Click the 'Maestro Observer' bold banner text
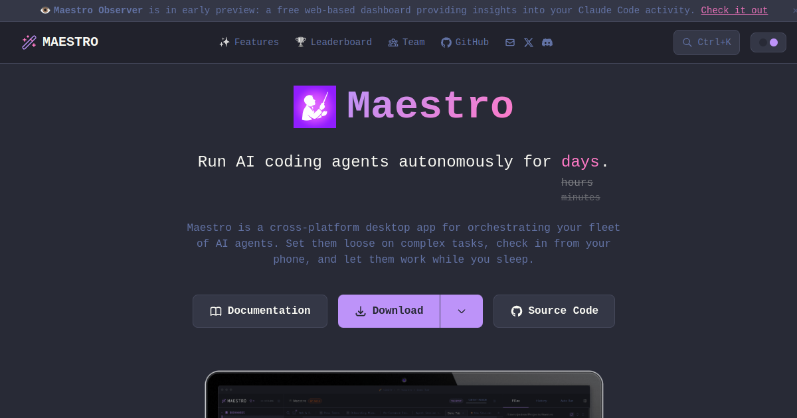 (98, 11)
